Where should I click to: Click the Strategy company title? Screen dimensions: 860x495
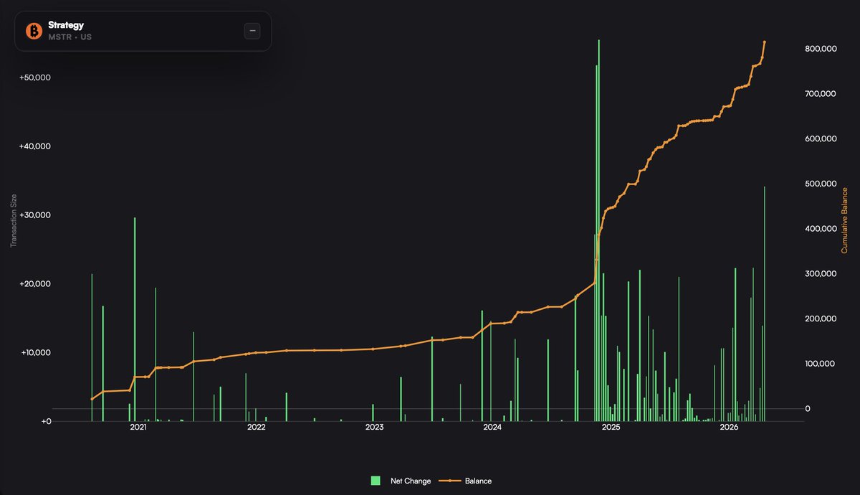[66, 25]
